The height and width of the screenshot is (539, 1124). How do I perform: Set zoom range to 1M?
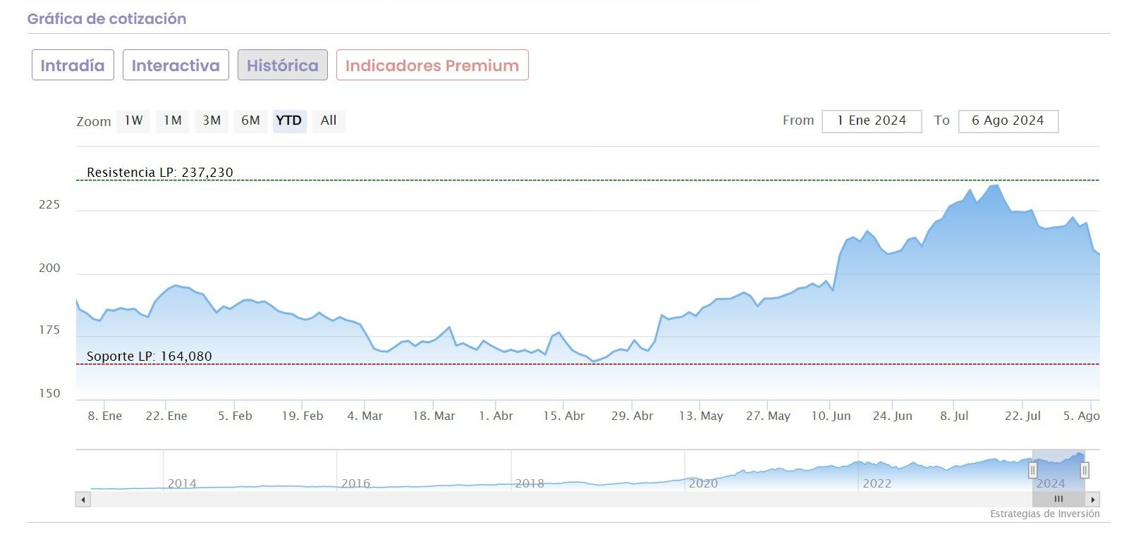(173, 120)
